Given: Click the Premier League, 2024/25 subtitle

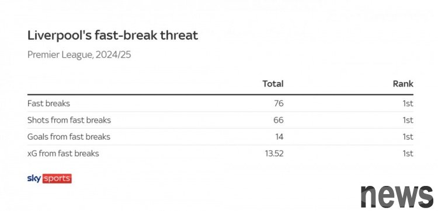Looking at the screenshot, I should click(79, 55).
